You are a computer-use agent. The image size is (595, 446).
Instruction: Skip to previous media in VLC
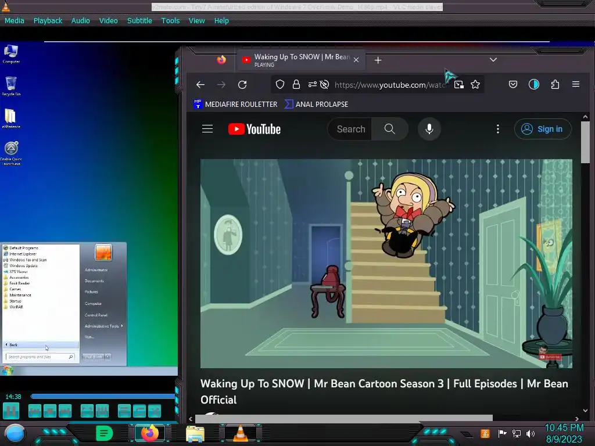(x=34, y=411)
